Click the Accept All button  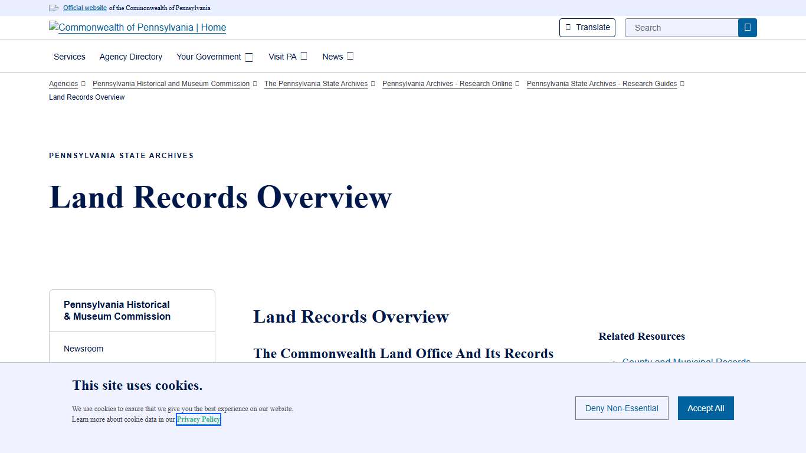coord(706,408)
